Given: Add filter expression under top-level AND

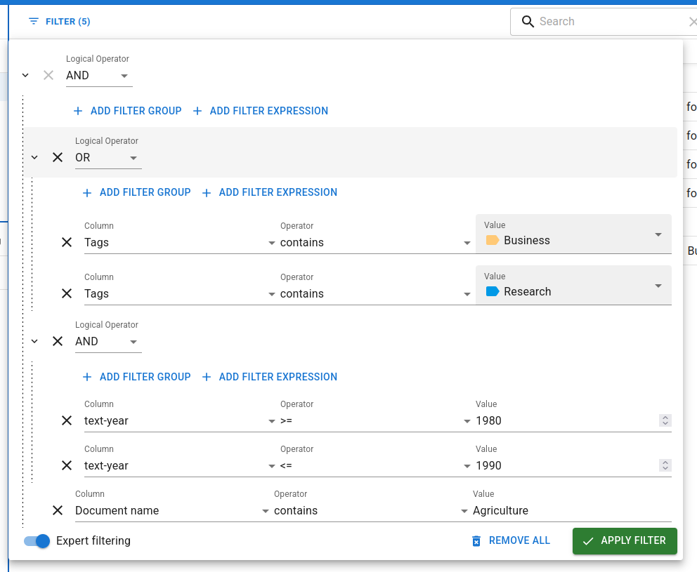Looking at the screenshot, I should click(x=261, y=111).
